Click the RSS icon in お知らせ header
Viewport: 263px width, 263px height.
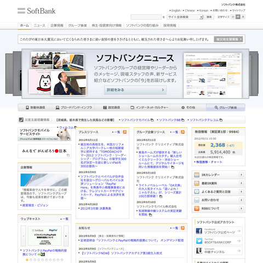[x=182, y=228]
